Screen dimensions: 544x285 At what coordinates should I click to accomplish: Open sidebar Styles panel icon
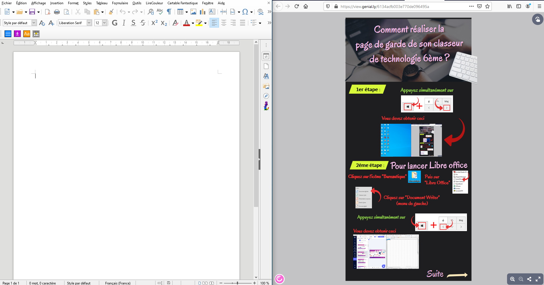click(x=266, y=76)
